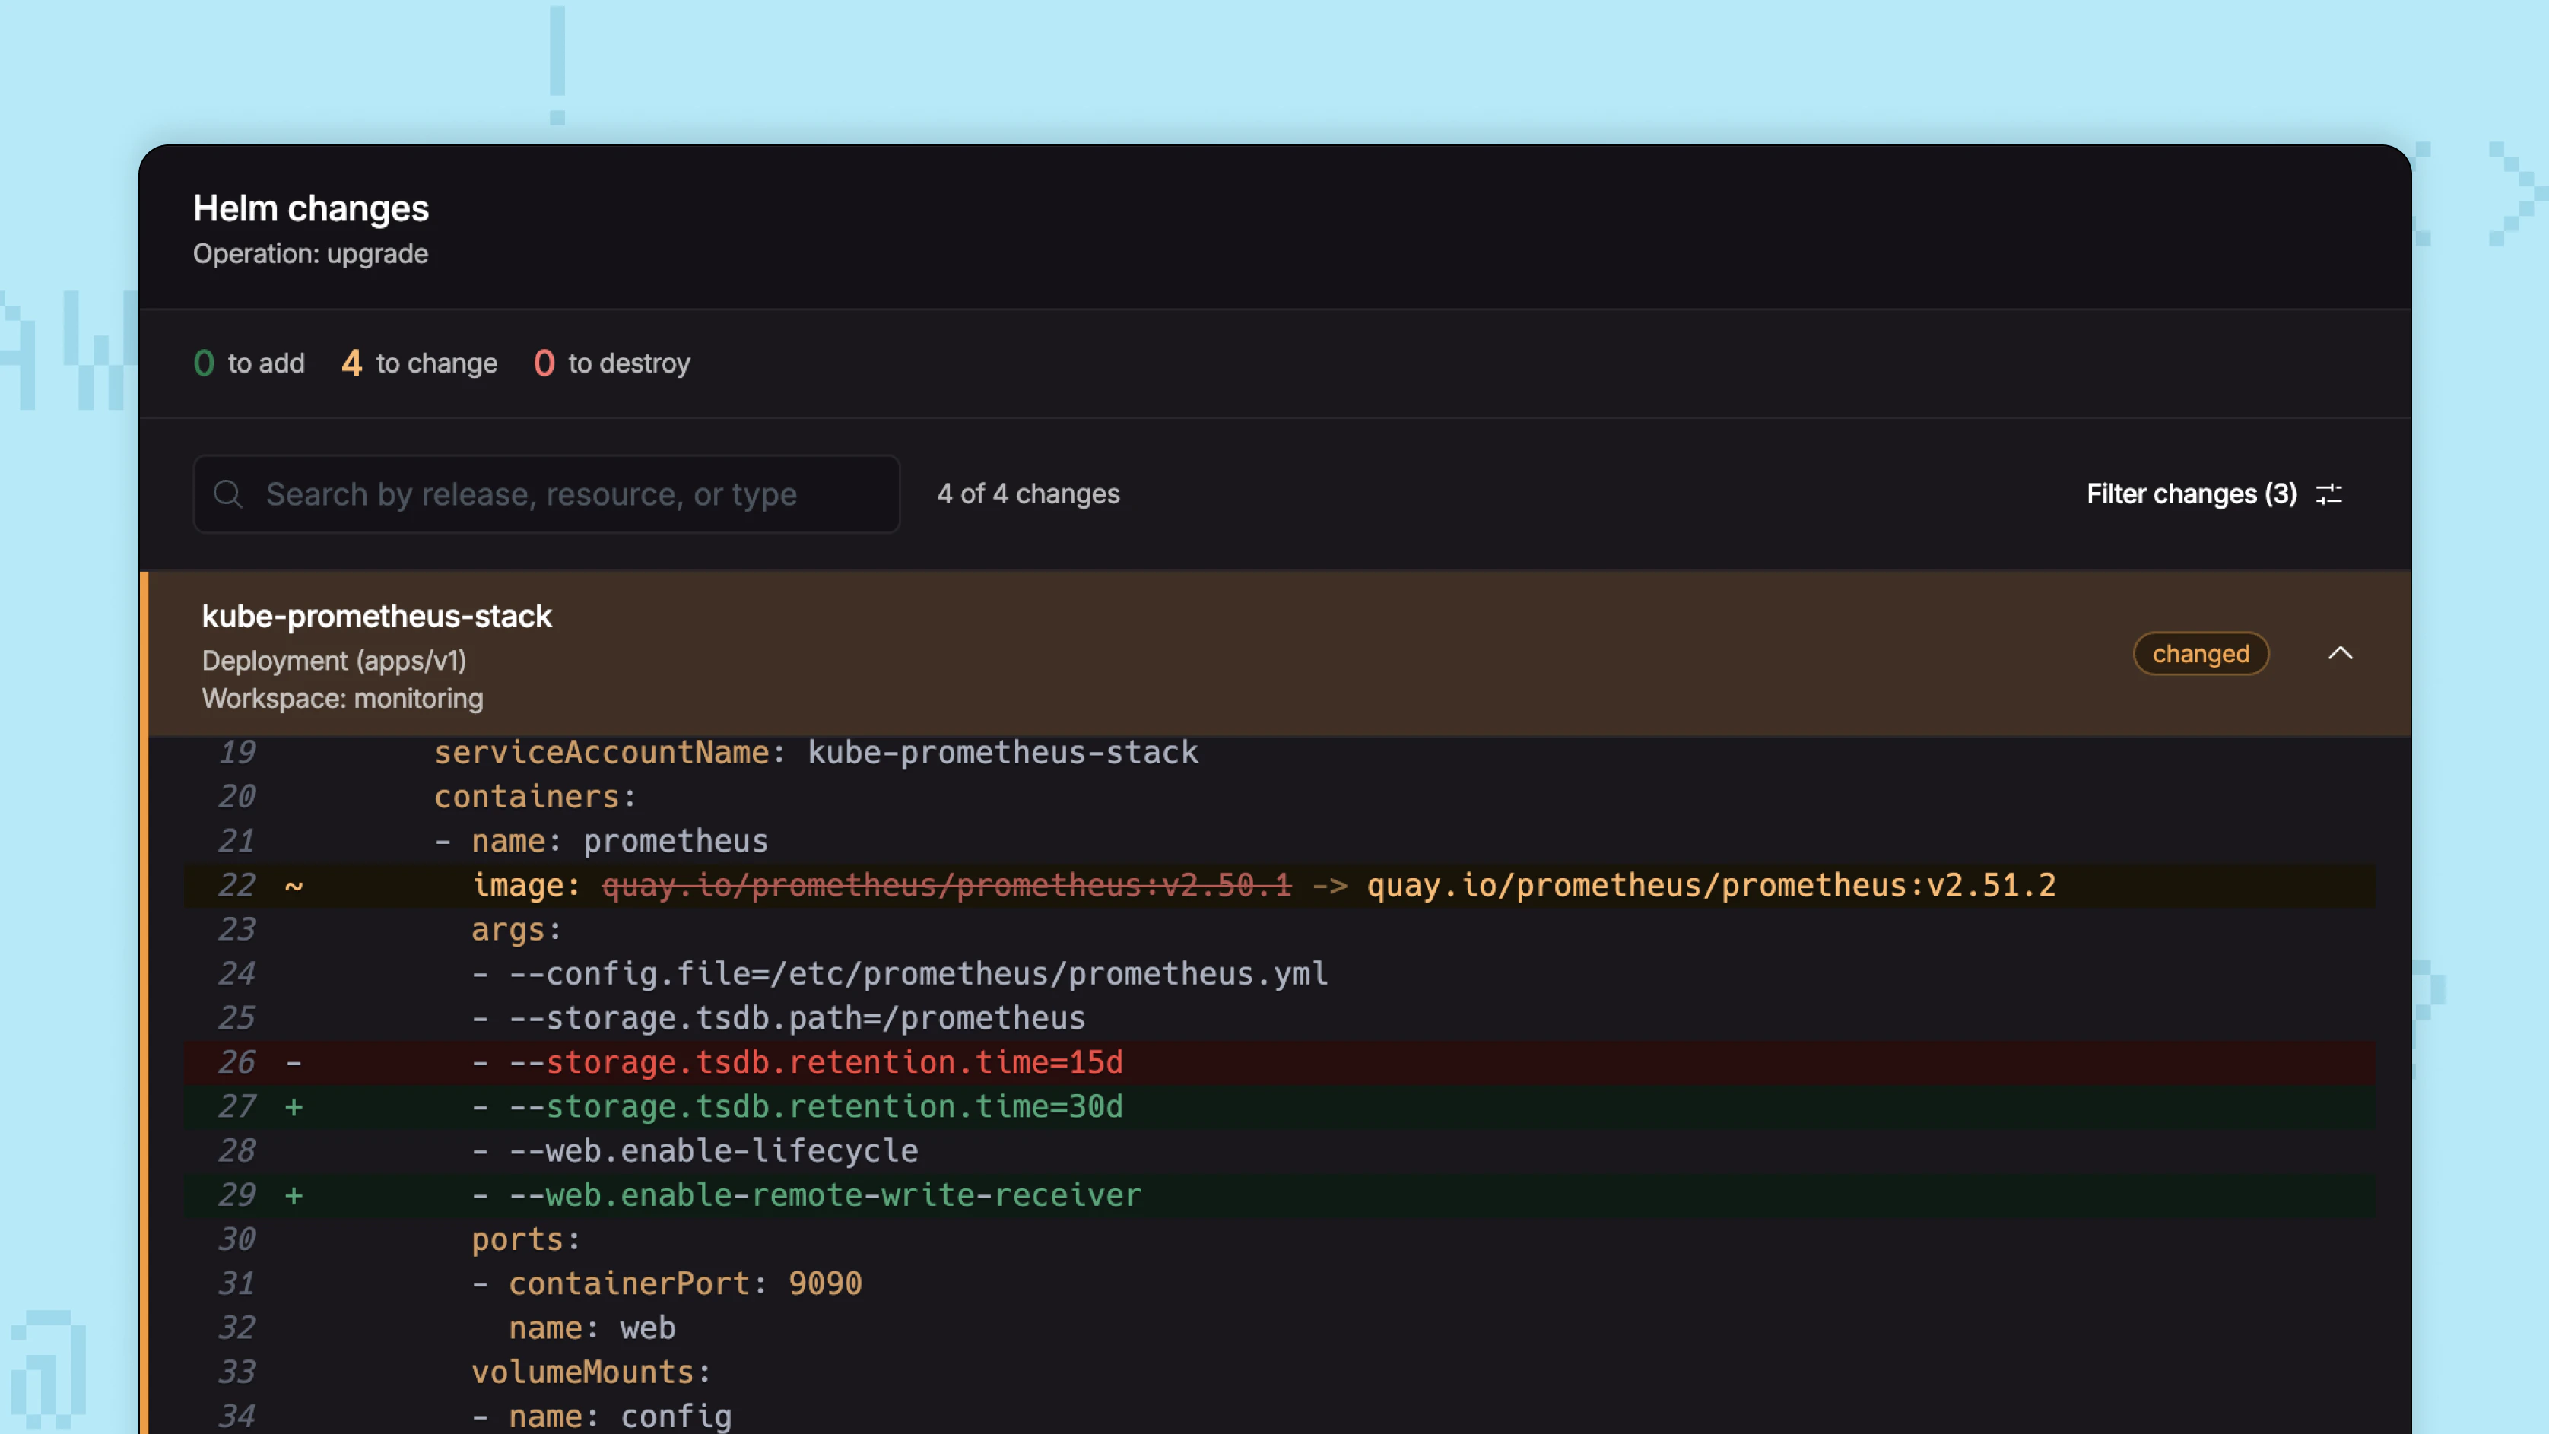Click the struck-through old image v2.50.1
This screenshot has width=2549, height=1434.
[x=946, y=885]
